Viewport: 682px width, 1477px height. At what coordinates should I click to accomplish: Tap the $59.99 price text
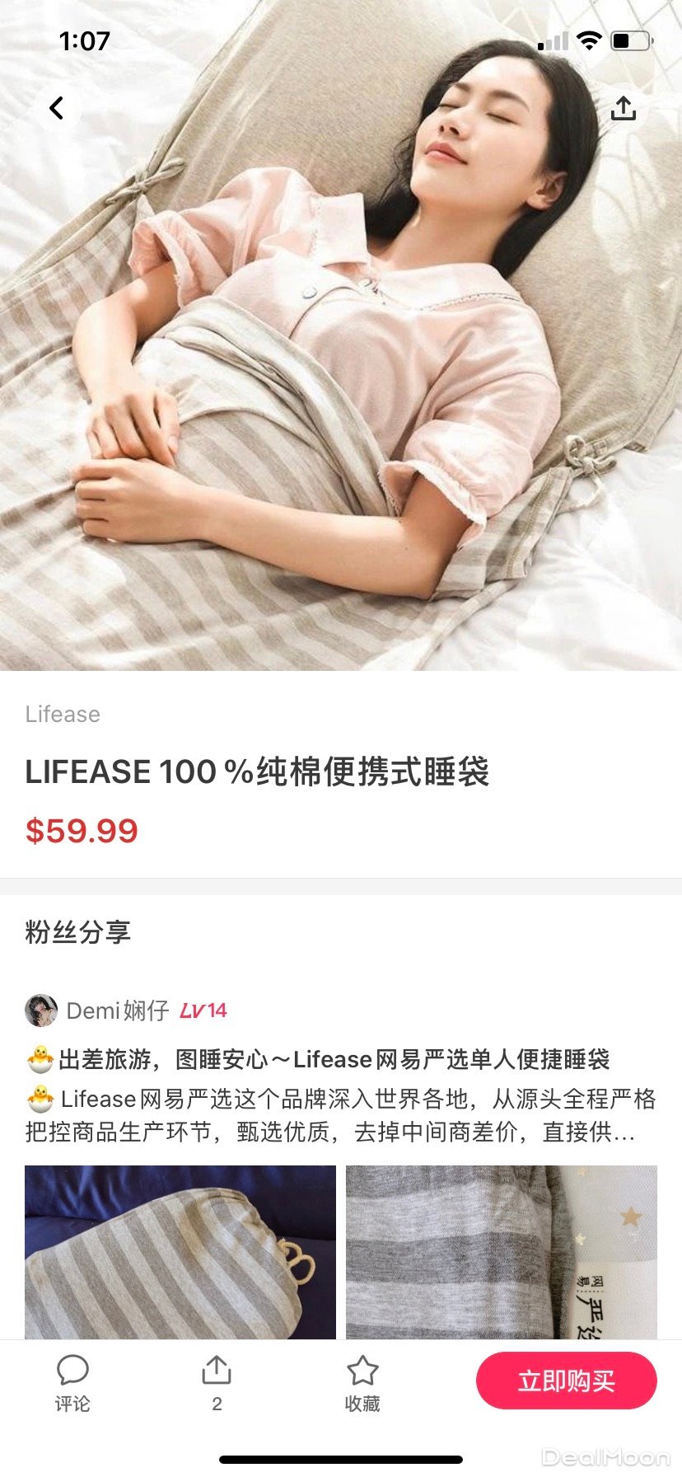82,831
